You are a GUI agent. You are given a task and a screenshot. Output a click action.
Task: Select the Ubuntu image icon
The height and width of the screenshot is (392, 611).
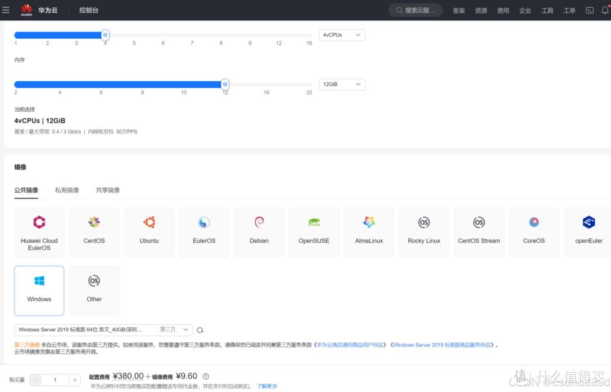(x=149, y=232)
